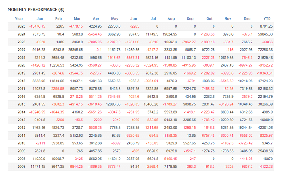This screenshot has width=283, height=173.
Task: Select the Dec column header
Action: coord(247,19)
